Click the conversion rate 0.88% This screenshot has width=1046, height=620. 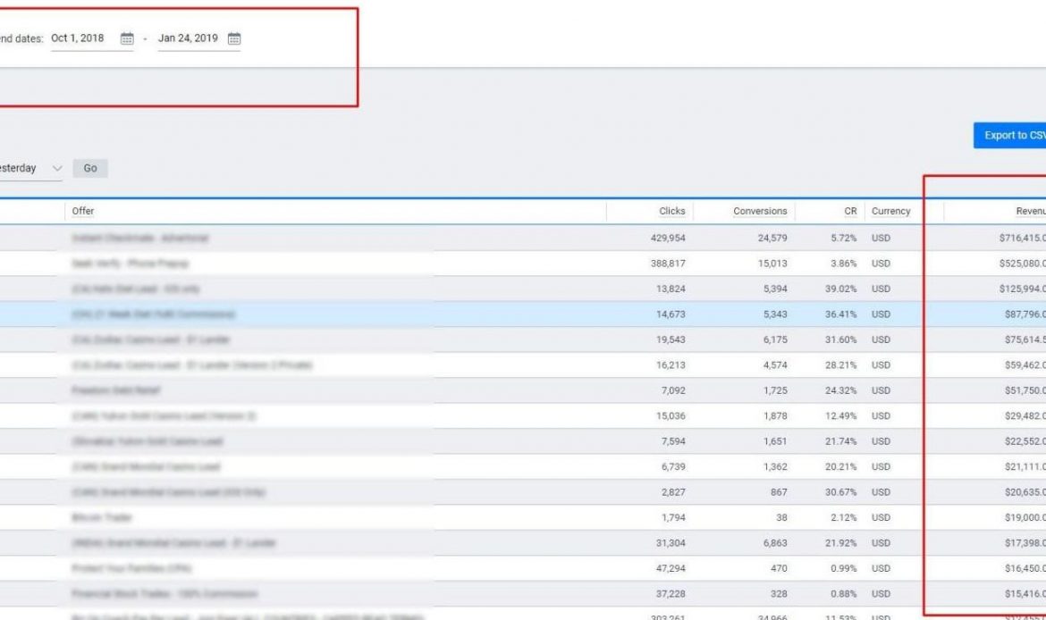coord(844,593)
